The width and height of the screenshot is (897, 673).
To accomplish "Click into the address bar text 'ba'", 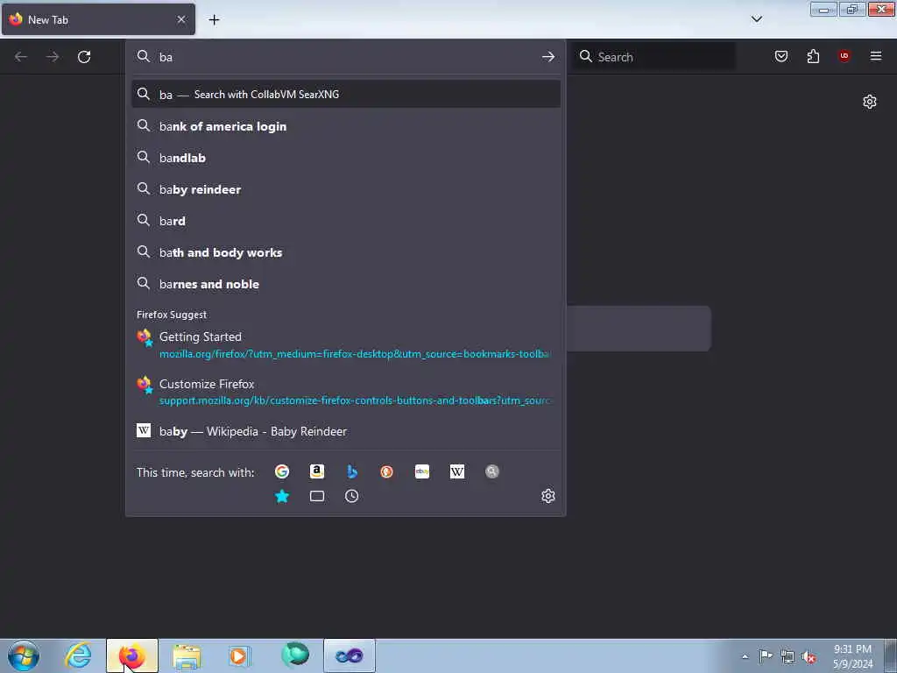I will coord(166,57).
